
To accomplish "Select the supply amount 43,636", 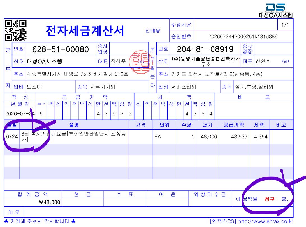I will pyautogui.click(x=239, y=137).
